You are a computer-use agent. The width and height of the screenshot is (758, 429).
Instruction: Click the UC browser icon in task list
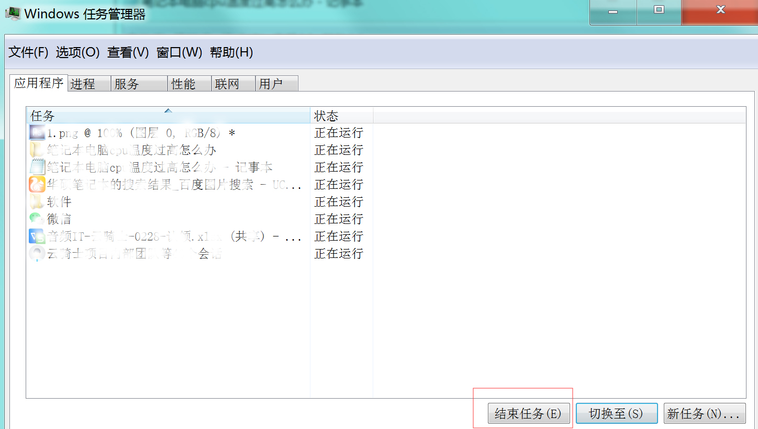pyautogui.click(x=37, y=184)
